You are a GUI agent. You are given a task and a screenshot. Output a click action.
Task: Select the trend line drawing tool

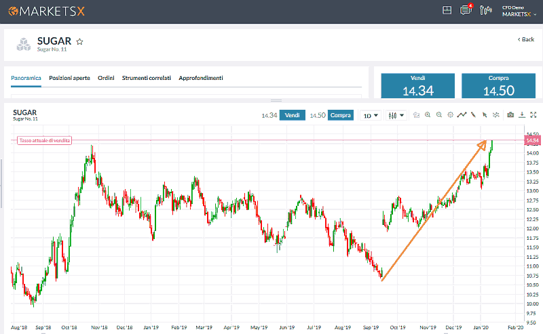pos(474,115)
